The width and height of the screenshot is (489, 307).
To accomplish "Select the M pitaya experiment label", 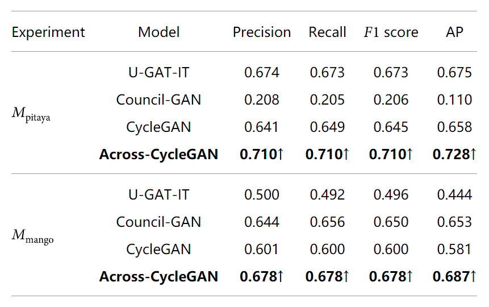I will coord(31,114).
